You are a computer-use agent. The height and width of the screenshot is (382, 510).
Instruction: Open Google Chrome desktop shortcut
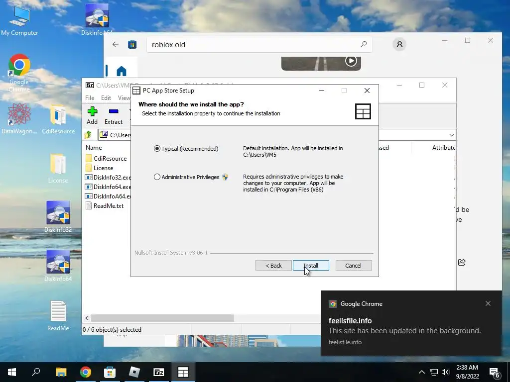19,73
